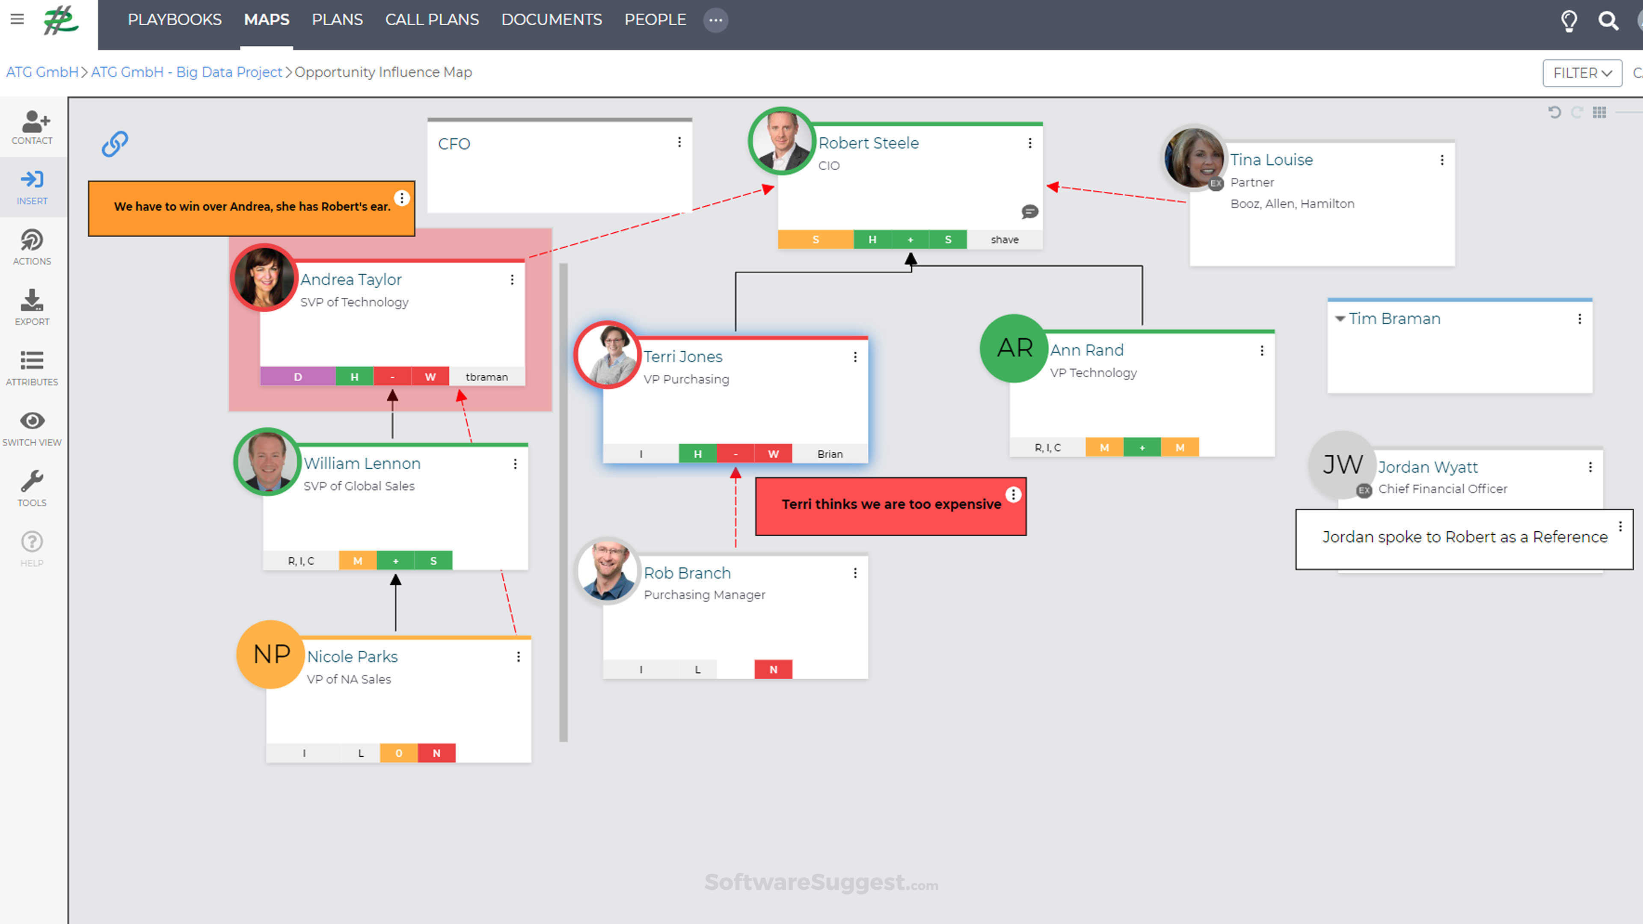Follow the ATG GmbH - Big Data Project breadcrumb

point(186,72)
